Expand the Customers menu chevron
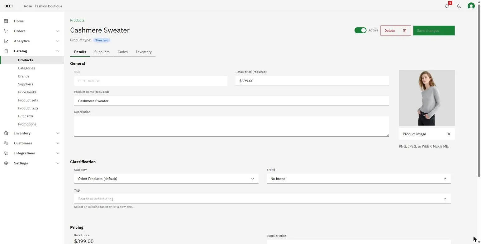The width and height of the screenshot is (481, 244). 58,143
